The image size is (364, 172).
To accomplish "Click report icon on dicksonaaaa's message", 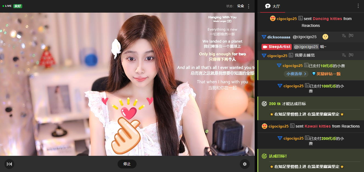I will tap(351, 36).
